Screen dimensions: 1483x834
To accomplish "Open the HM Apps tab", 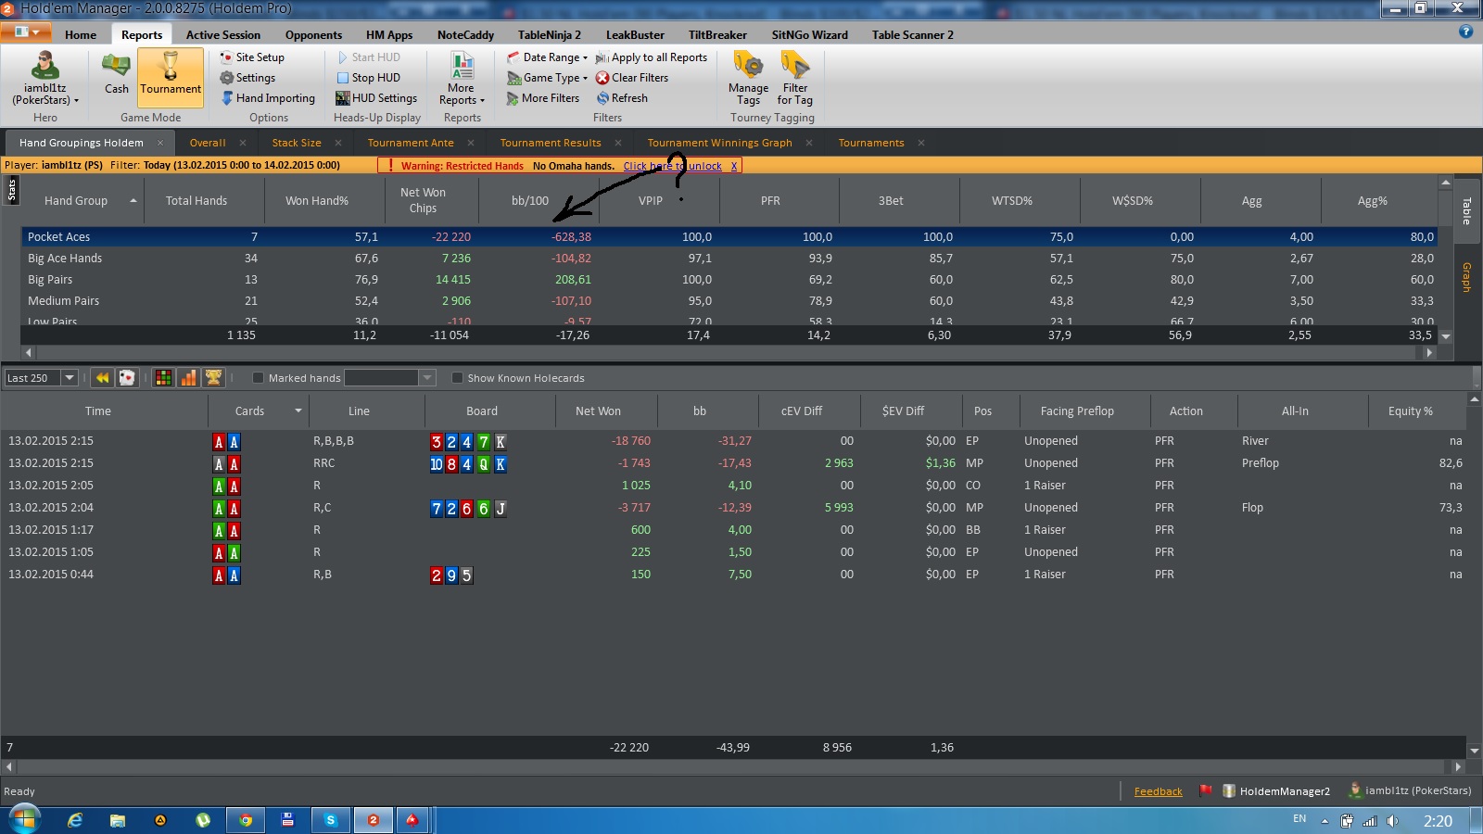I will 389,35.
